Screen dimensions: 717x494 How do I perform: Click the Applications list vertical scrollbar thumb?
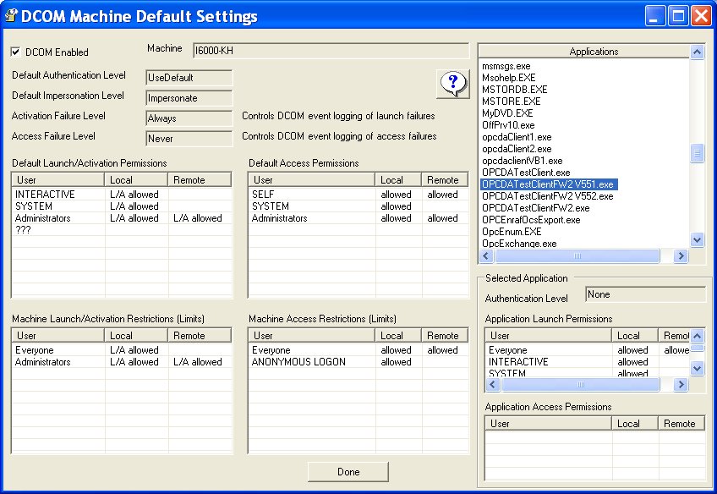tap(697, 153)
